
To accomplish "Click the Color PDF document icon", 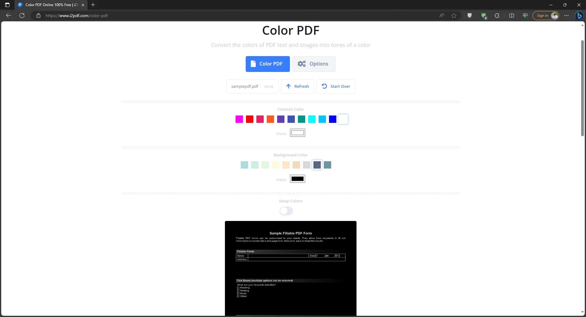I will pos(253,64).
